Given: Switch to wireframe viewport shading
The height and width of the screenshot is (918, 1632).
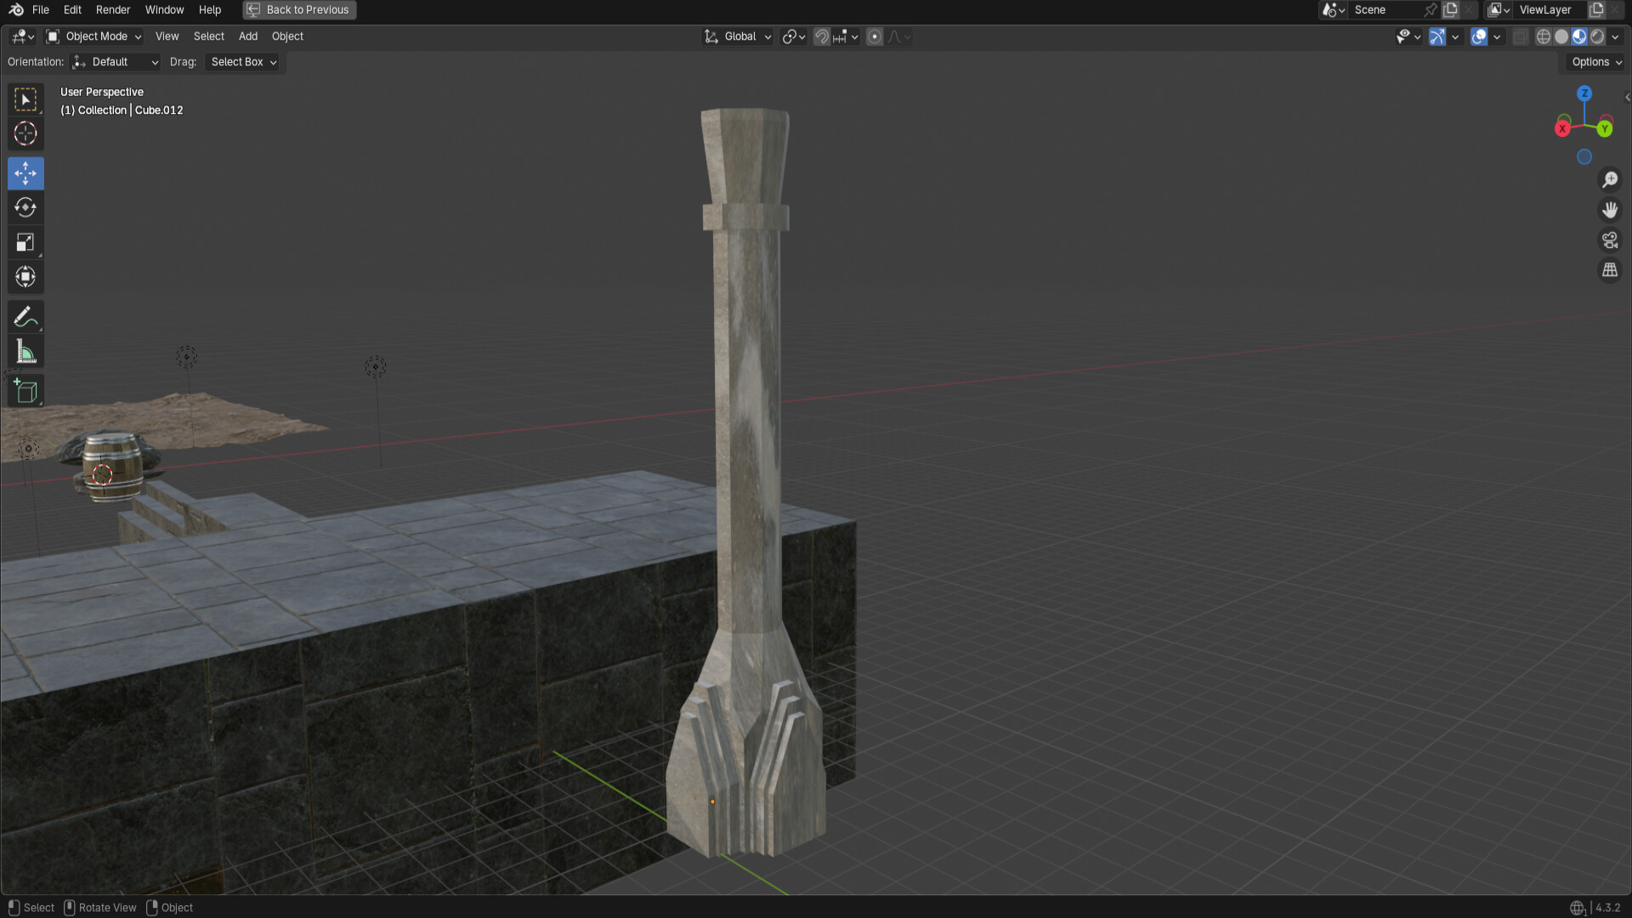Looking at the screenshot, I should click(x=1544, y=37).
